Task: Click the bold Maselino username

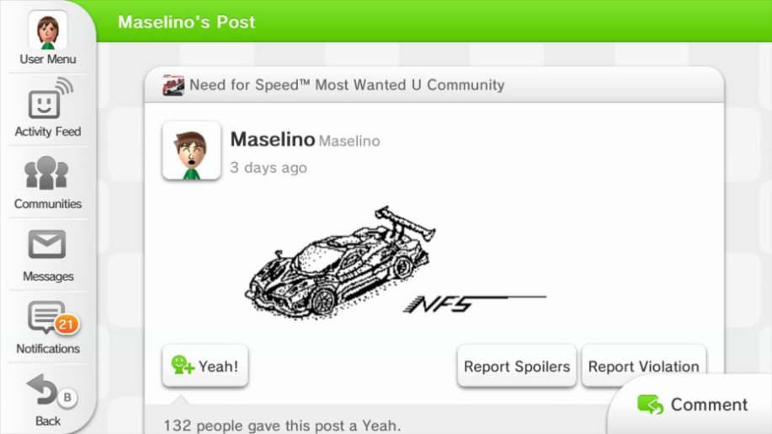Action: pos(272,139)
